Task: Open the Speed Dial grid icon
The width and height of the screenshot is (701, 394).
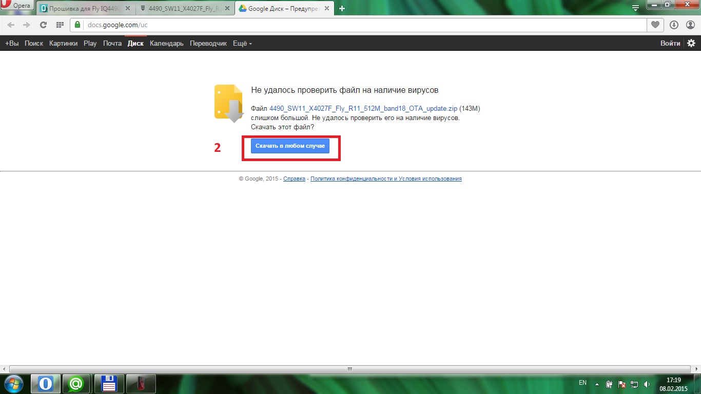Action: tap(60, 25)
